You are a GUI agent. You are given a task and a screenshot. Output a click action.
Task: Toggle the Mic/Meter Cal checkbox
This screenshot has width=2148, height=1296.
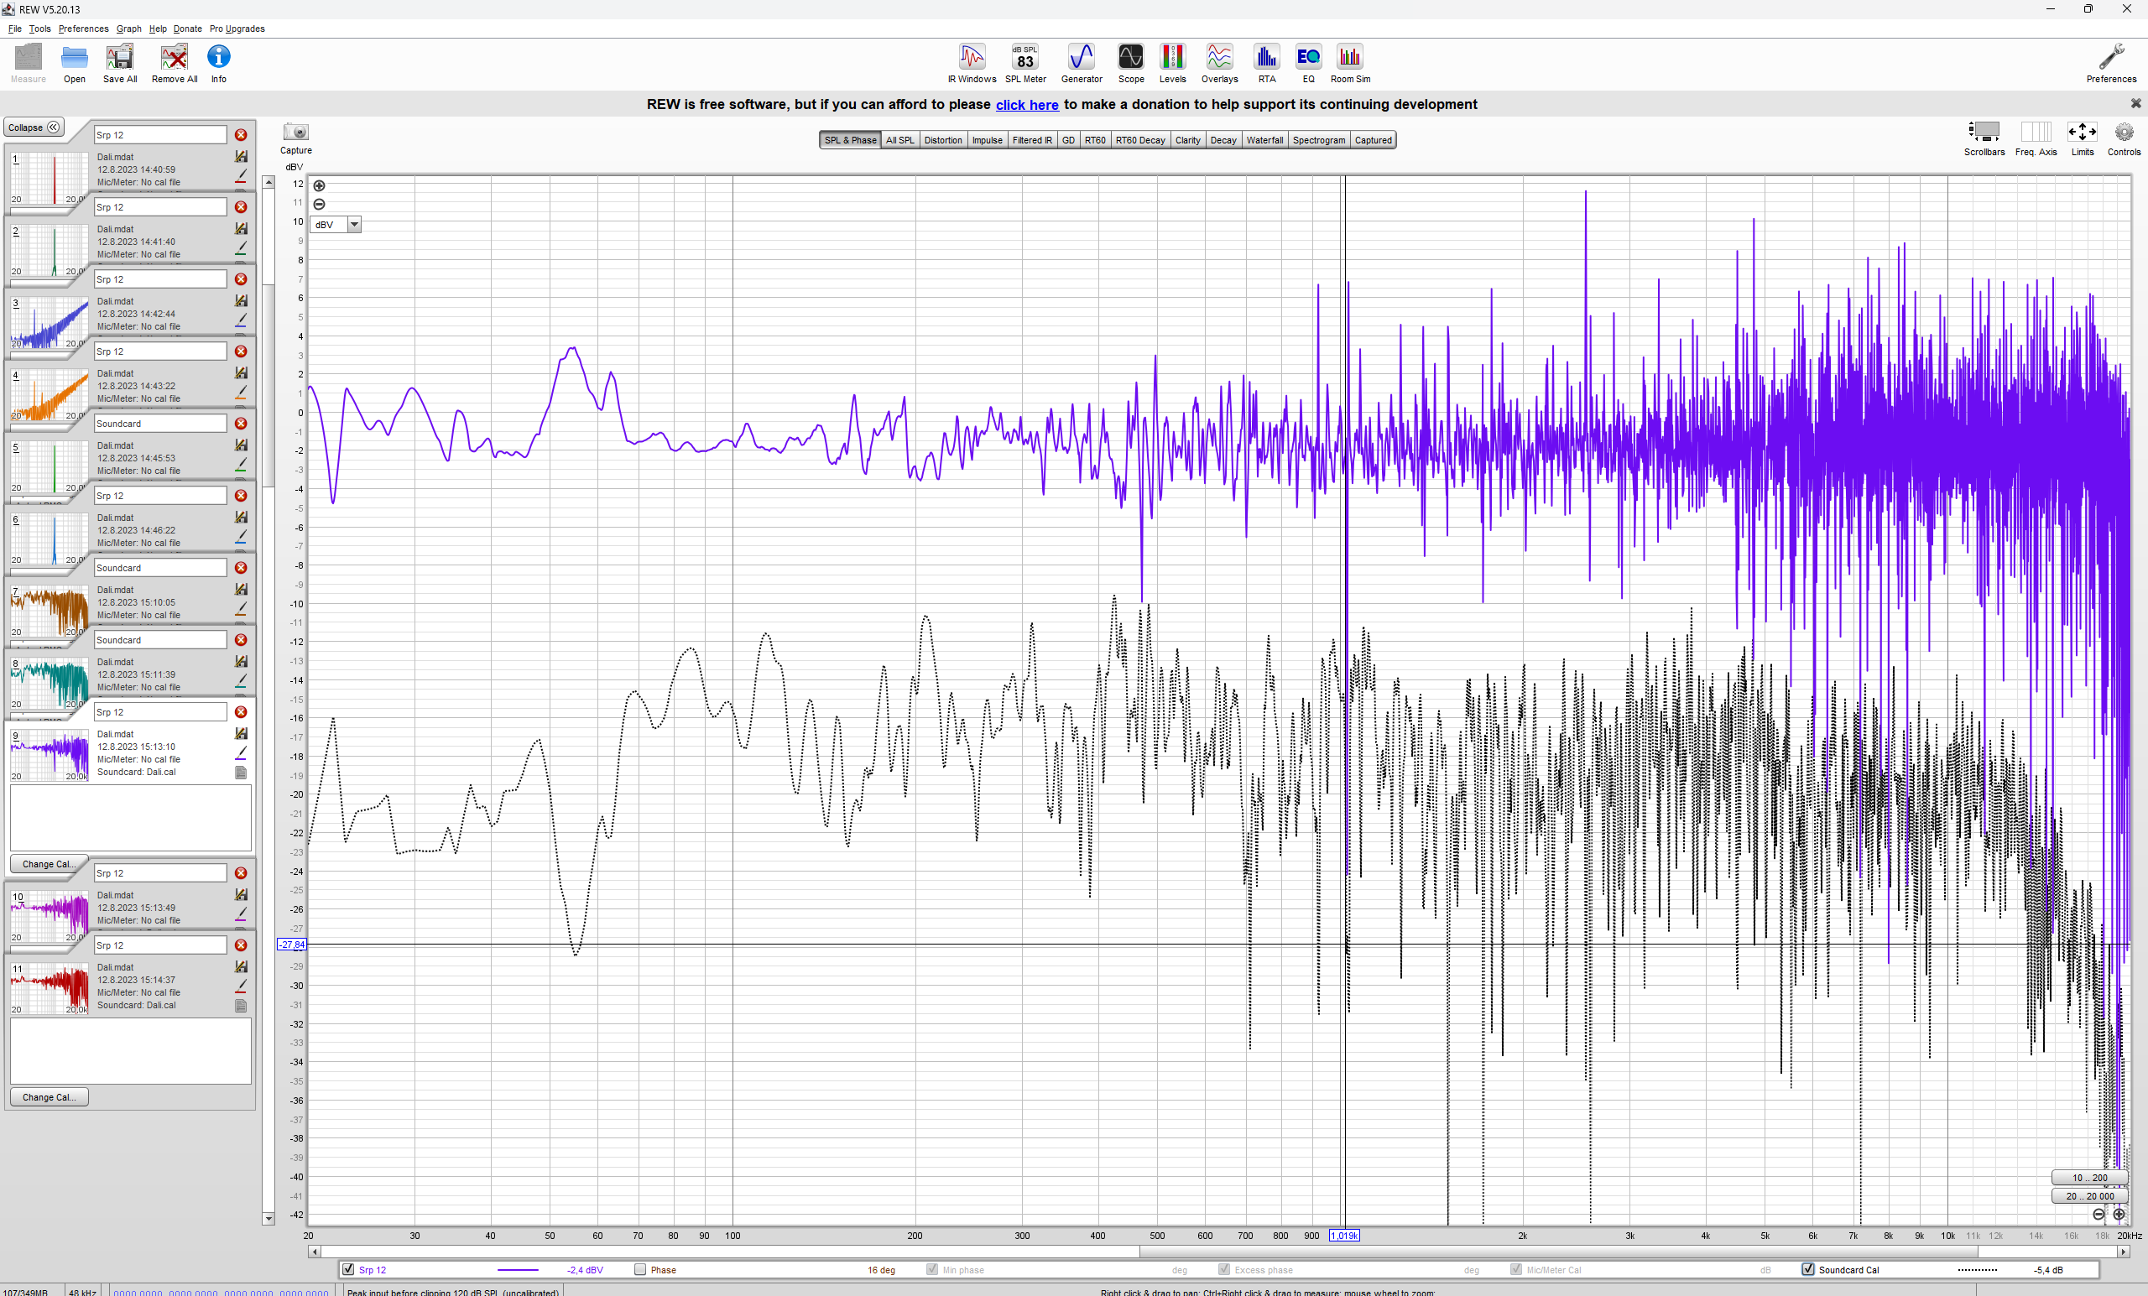pos(1516,1269)
